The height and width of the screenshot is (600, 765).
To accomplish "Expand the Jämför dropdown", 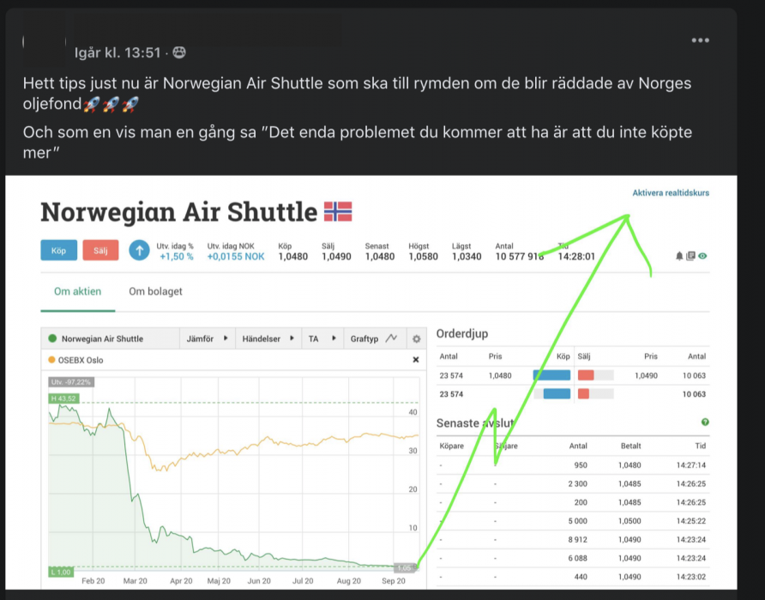I will (206, 338).
